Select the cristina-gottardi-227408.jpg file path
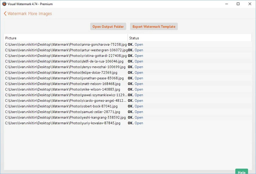Viewport: 256px width, 174px height. tap(66, 56)
